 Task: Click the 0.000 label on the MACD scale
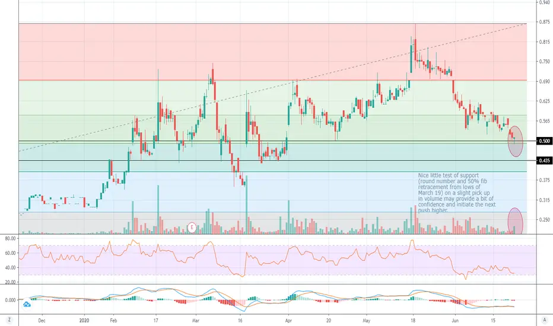(x=11, y=300)
